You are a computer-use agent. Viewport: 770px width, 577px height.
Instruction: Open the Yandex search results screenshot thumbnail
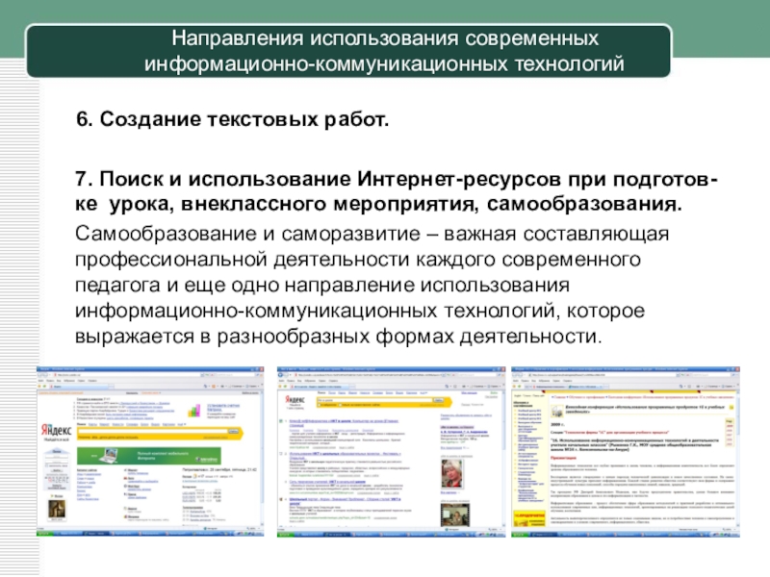coord(392,451)
